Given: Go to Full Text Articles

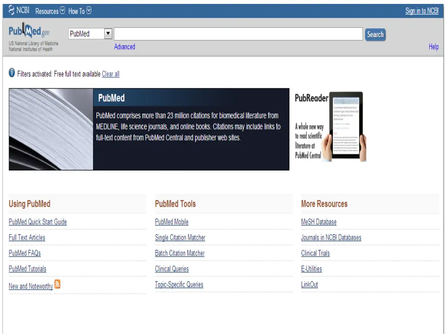Looking at the screenshot, I should pos(27,237).
